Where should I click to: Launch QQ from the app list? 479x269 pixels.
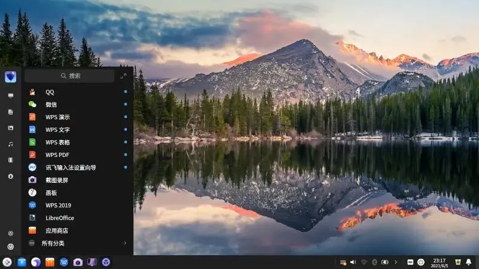point(78,92)
